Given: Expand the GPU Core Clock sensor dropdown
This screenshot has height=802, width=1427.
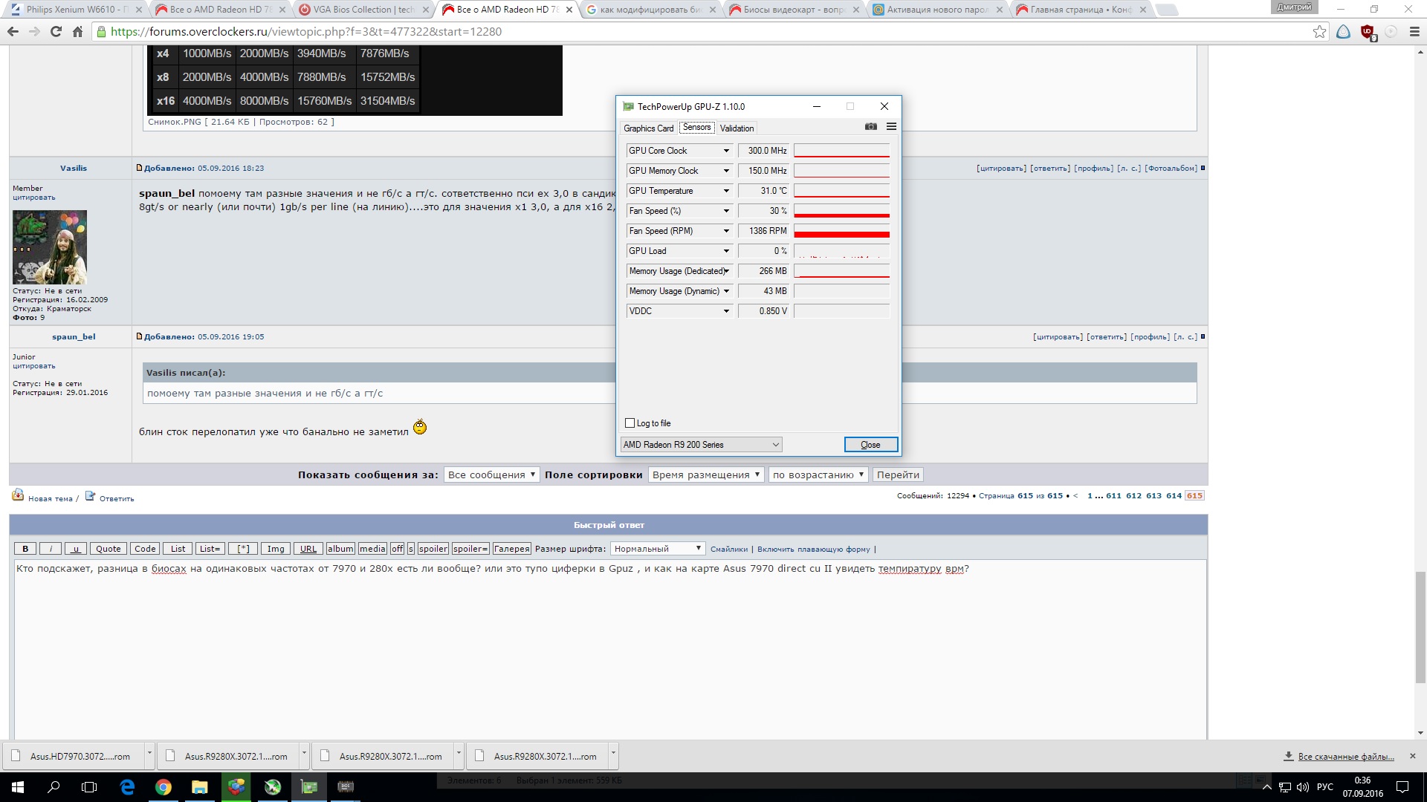Looking at the screenshot, I should [x=726, y=151].
